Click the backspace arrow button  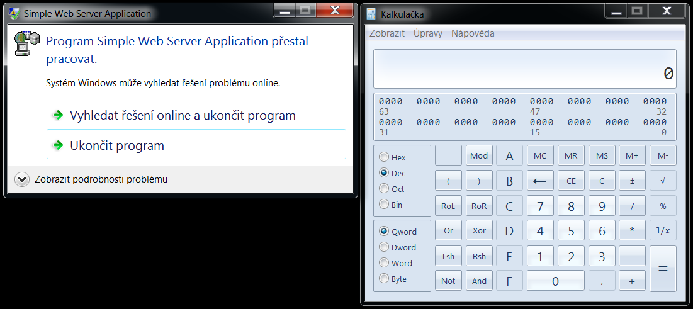[x=540, y=181]
